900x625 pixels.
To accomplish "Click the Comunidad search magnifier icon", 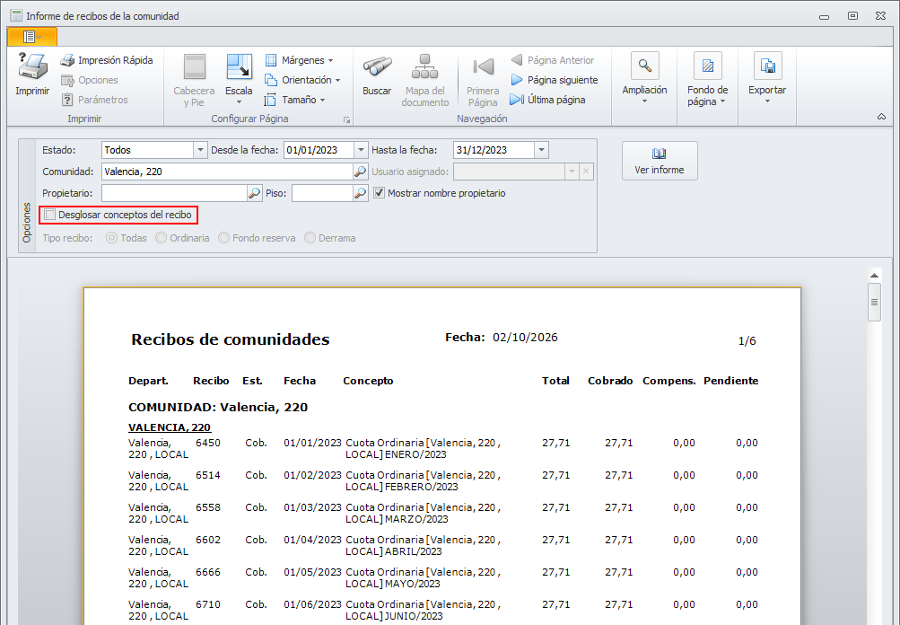I will click(361, 172).
